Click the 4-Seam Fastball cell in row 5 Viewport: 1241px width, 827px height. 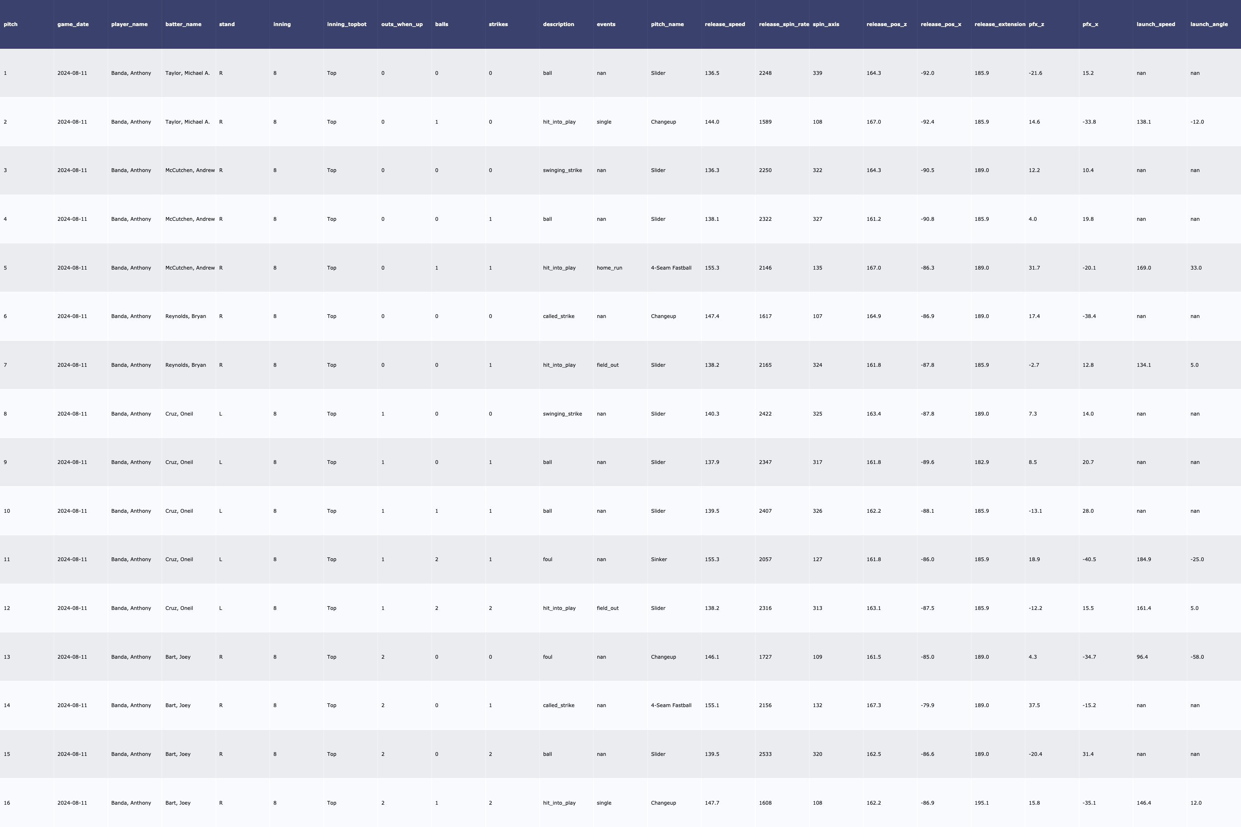[x=671, y=268]
